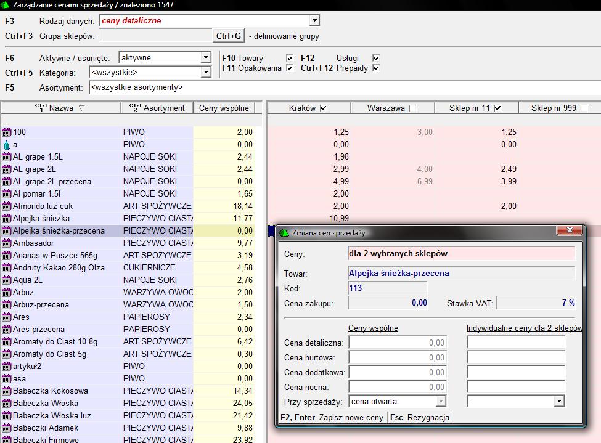Click the product icon beside '100'
The height and width of the screenshot is (443, 601).
tap(7, 132)
